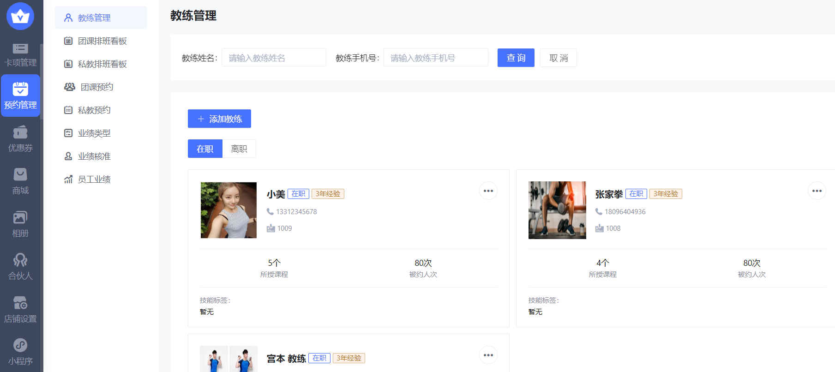This screenshot has height=372, width=835.
Task: Click group icon beside 团课预约
Action: tap(70, 87)
